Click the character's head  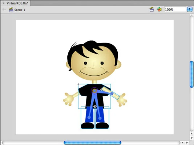click(93, 61)
